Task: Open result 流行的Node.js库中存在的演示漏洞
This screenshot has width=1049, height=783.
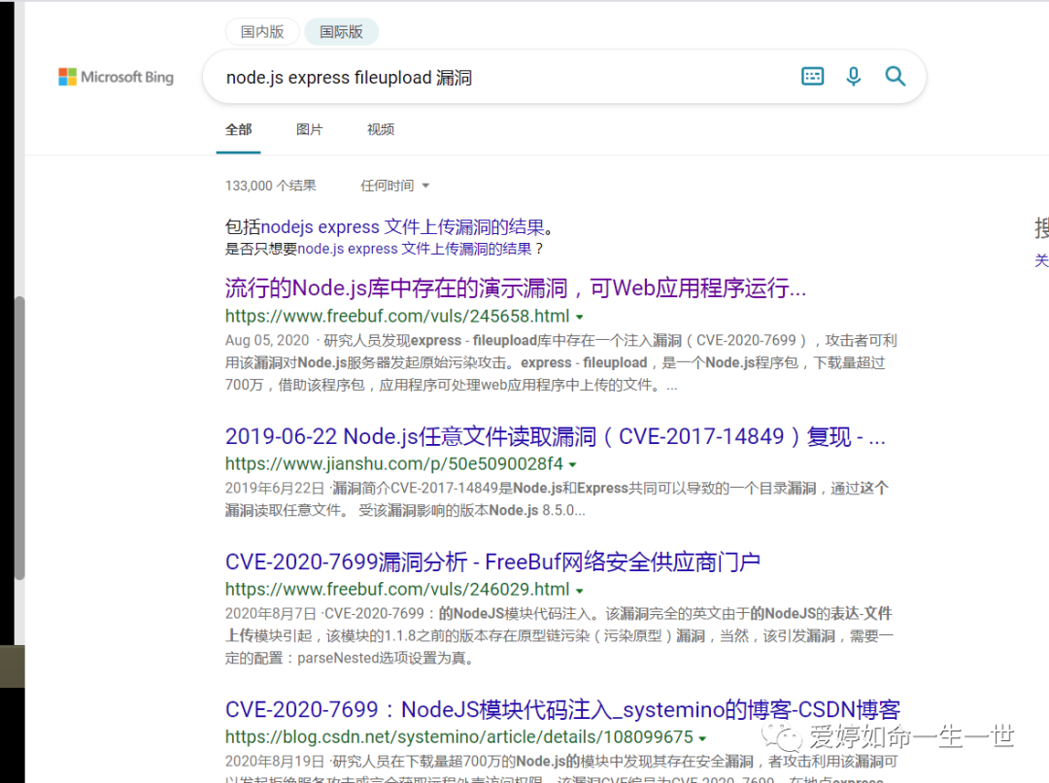Action: click(x=515, y=288)
